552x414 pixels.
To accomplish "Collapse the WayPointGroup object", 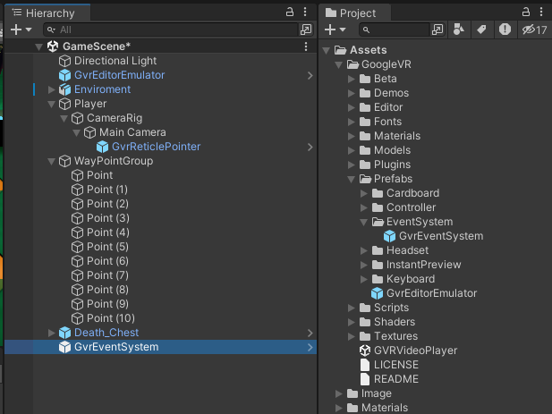I will pyautogui.click(x=51, y=161).
